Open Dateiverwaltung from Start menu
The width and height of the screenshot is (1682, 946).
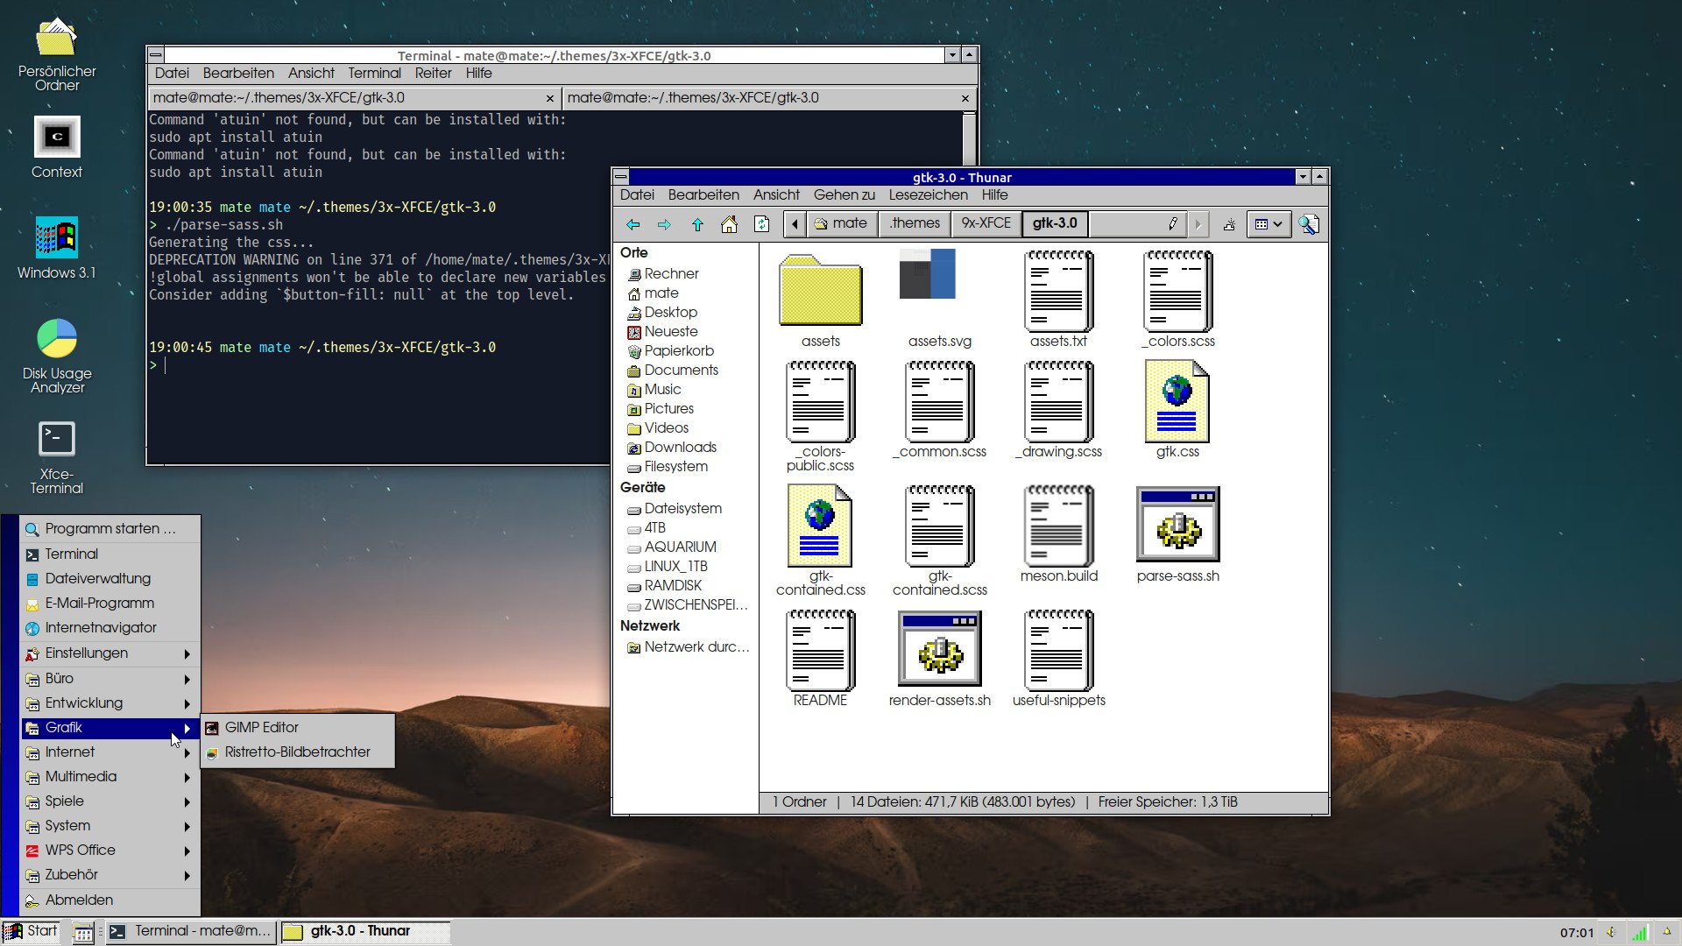click(110, 579)
